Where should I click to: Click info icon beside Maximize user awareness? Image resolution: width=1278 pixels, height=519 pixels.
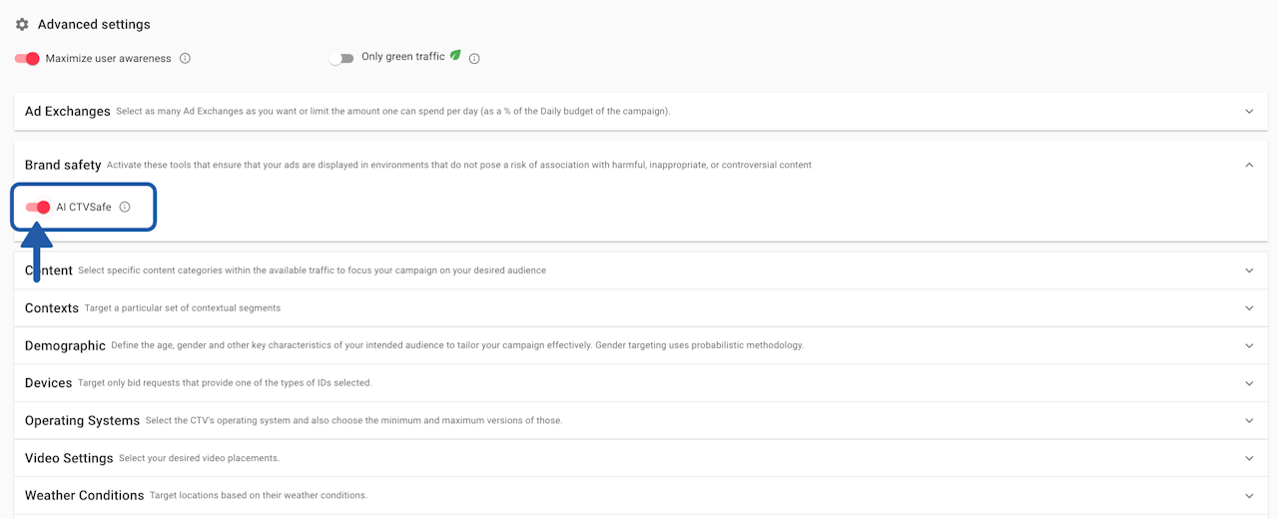(185, 58)
